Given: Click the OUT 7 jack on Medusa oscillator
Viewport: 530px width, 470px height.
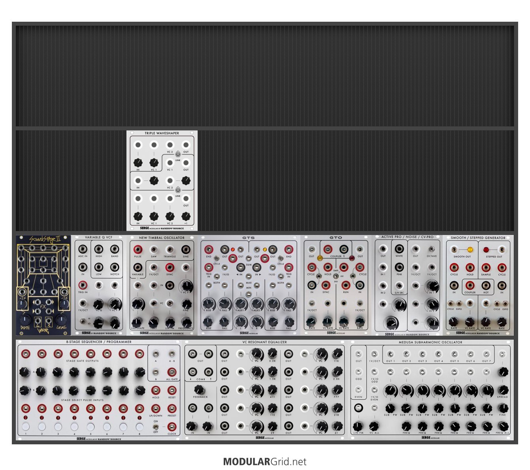Looking at the screenshot, I should pyautogui.click(x=487, y=354).
